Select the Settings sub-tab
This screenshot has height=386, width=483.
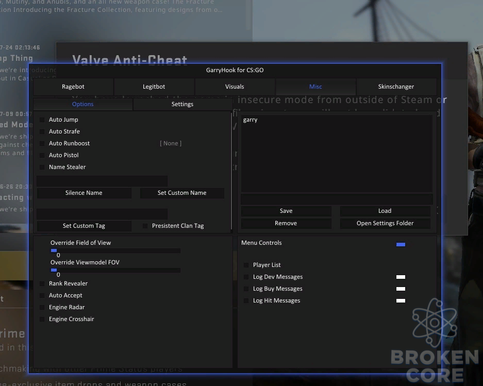tap(182, 104)
